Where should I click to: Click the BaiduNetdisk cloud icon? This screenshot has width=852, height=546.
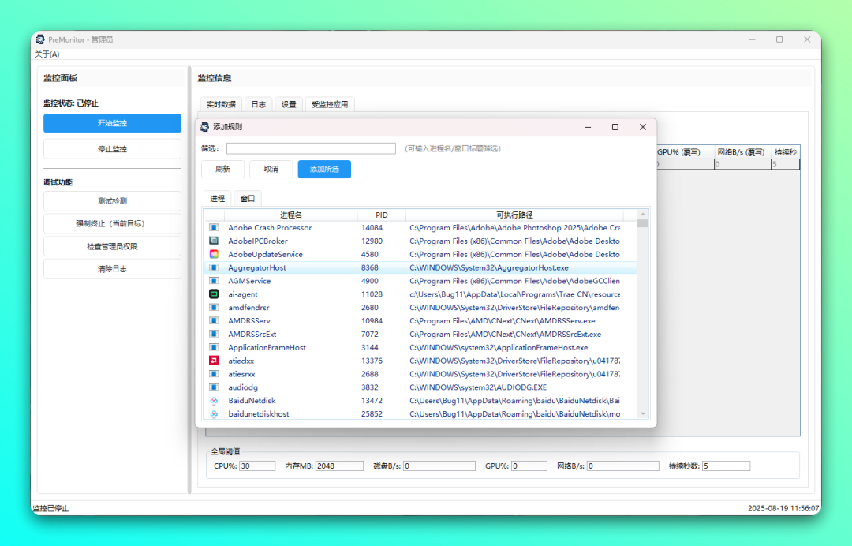point(214,400)
